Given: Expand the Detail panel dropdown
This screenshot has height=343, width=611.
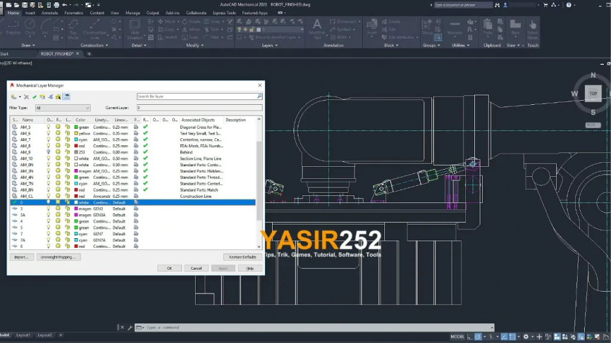Looking at the screenshot, I should tap(138, 45).
